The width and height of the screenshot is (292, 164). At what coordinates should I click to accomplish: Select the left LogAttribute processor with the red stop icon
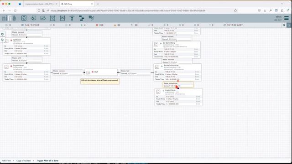click(27, 72)
